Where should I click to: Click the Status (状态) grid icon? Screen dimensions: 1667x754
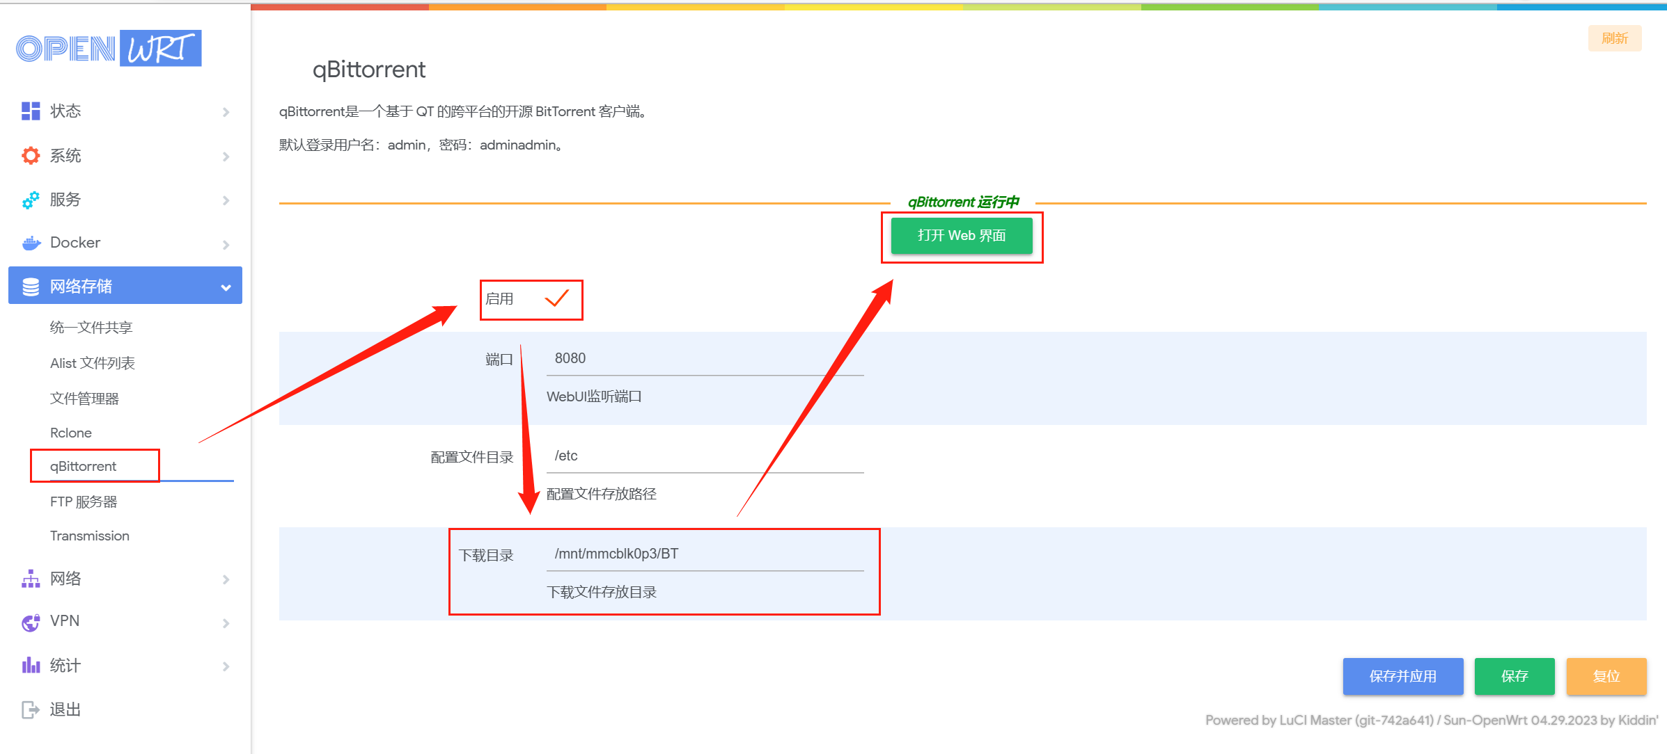pos(31,111)
